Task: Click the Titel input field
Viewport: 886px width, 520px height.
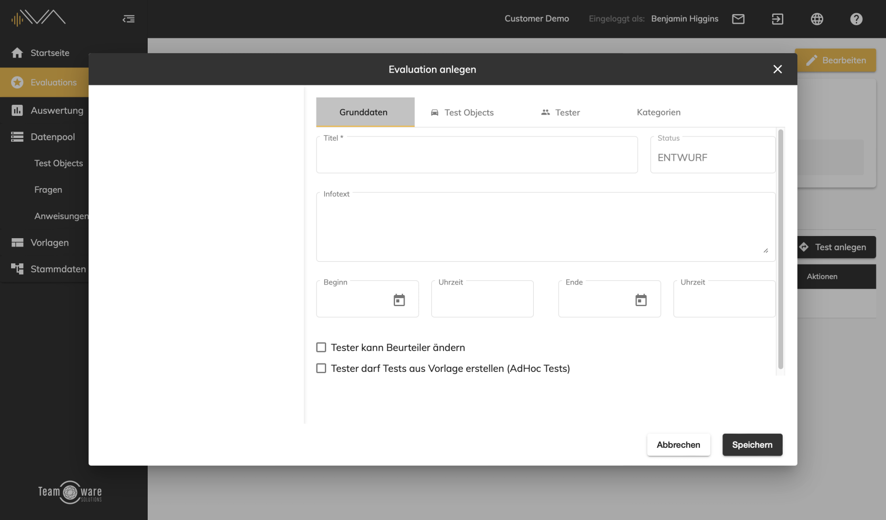Action: tap(477, 155)
